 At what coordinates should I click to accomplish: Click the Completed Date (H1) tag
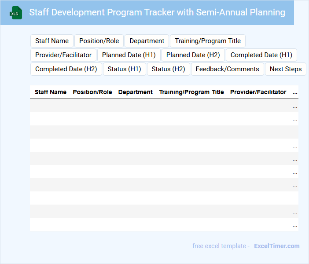pyautogui.click(x=261, y=55)
